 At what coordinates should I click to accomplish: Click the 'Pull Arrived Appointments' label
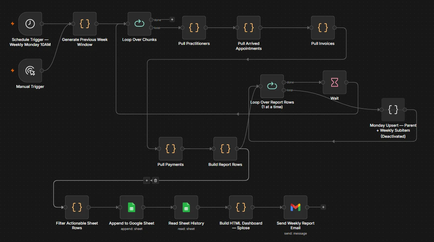(249, 46)
